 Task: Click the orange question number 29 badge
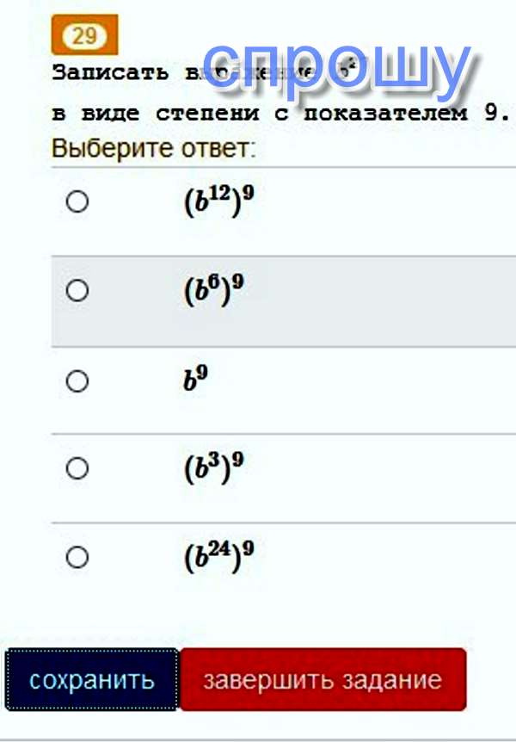coord(84,36)
